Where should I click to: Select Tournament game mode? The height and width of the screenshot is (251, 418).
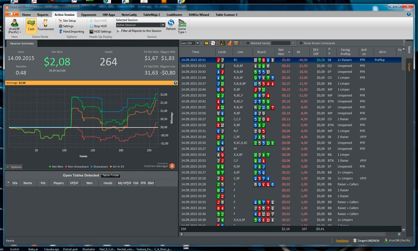click(46, 25)
